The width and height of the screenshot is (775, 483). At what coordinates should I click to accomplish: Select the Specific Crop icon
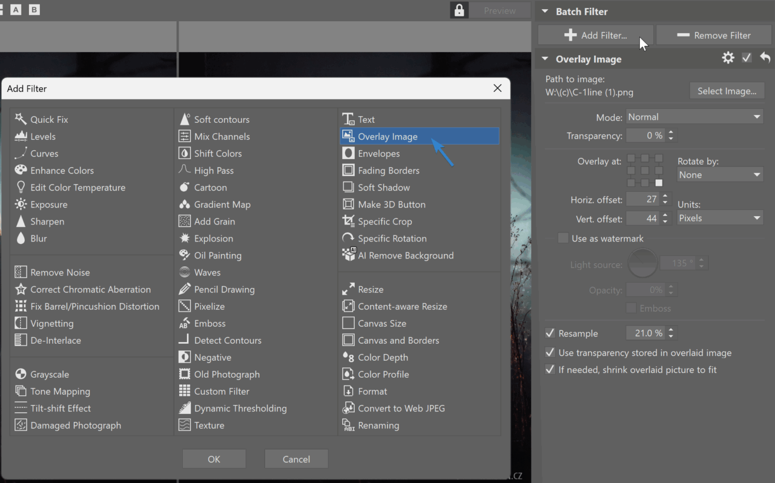(x=348, y=221)
